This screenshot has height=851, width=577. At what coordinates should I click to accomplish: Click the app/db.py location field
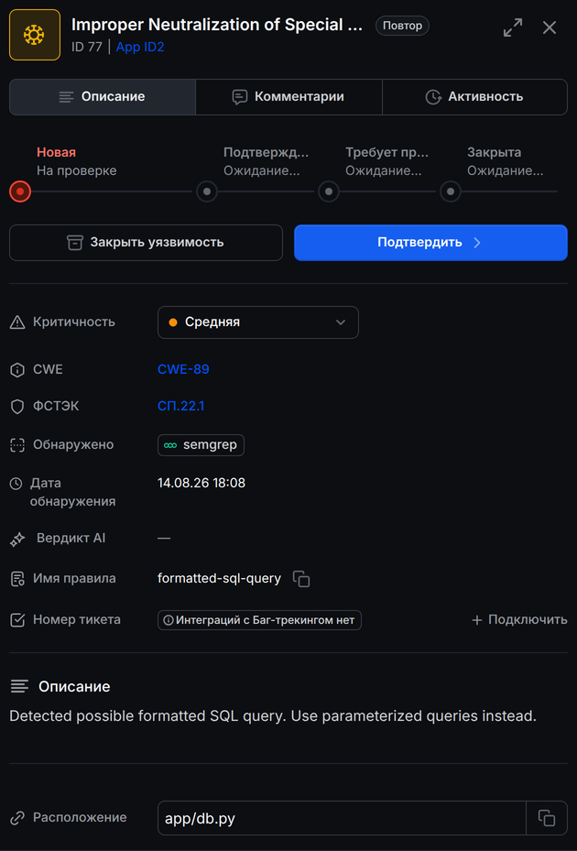pos(342,818)
